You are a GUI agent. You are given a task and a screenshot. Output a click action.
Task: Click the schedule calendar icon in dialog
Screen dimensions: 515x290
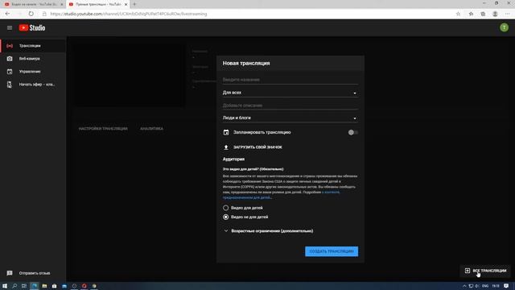(226, 132)
